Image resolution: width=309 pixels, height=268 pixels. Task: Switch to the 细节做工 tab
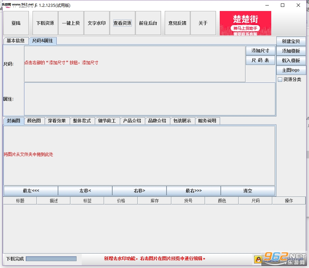pyautogui.click(x=107, y=121)
